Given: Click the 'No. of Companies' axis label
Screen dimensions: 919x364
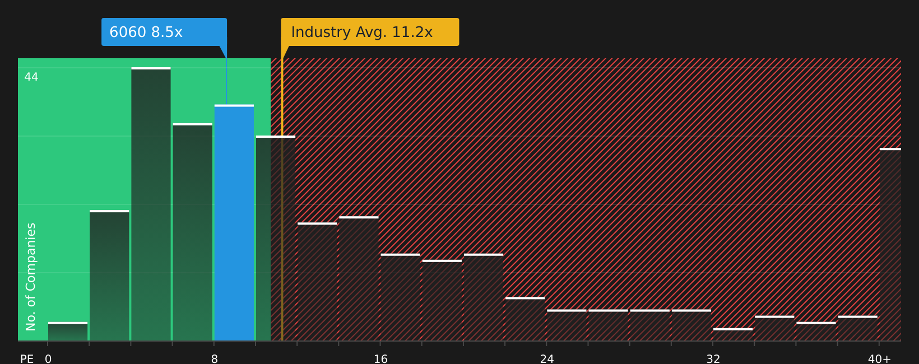Looking at the screenshot, I should [x=31, y=277].
